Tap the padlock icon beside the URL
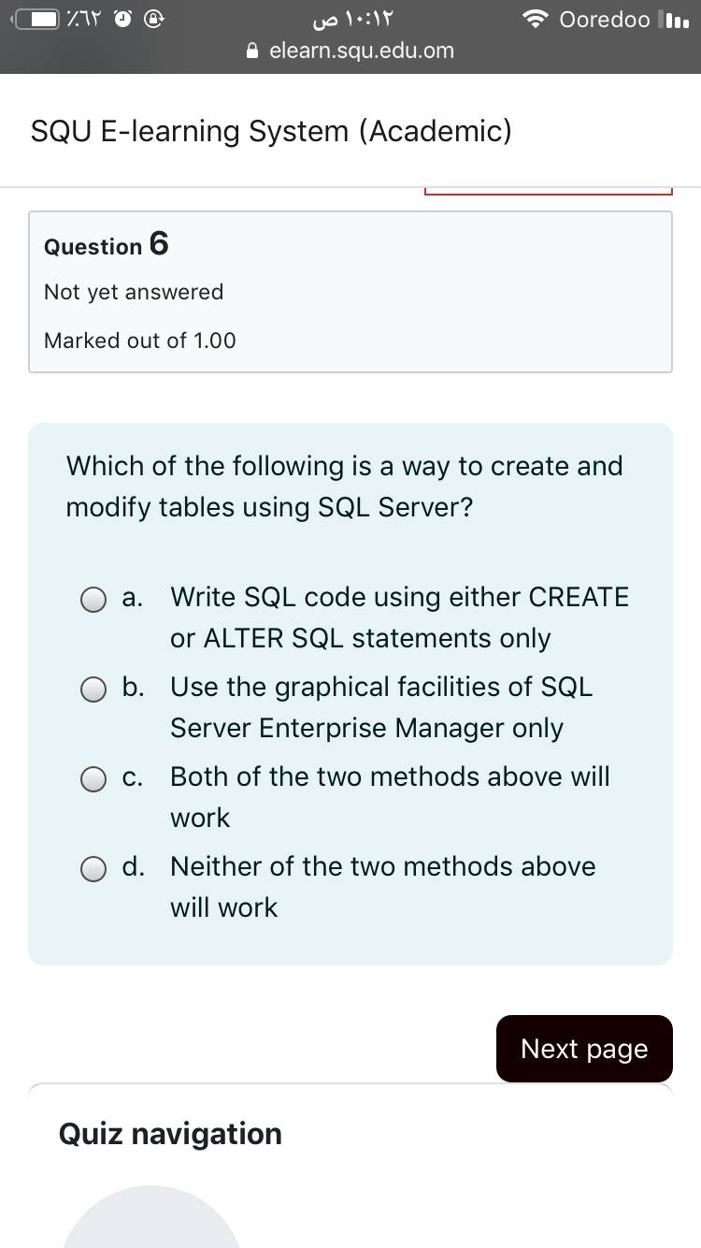 click(252, 51)
